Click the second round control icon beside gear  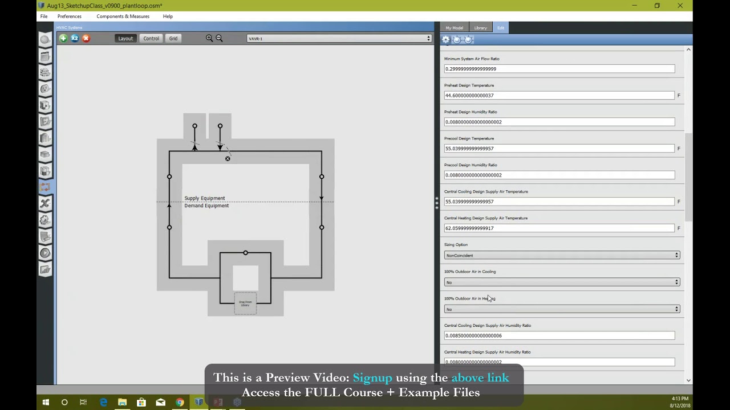point(469,39)
